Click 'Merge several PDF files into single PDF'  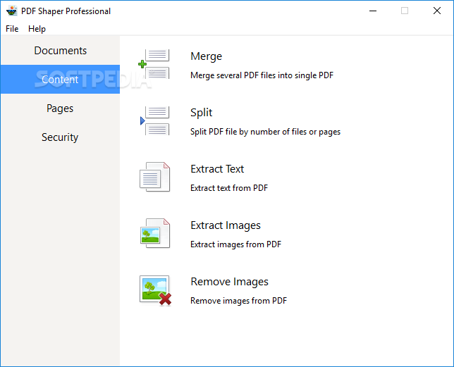click(262, 75)
